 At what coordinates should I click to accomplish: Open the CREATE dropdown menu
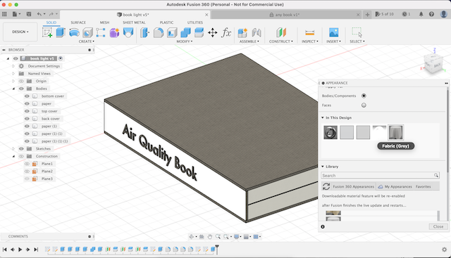coord(86,41)
